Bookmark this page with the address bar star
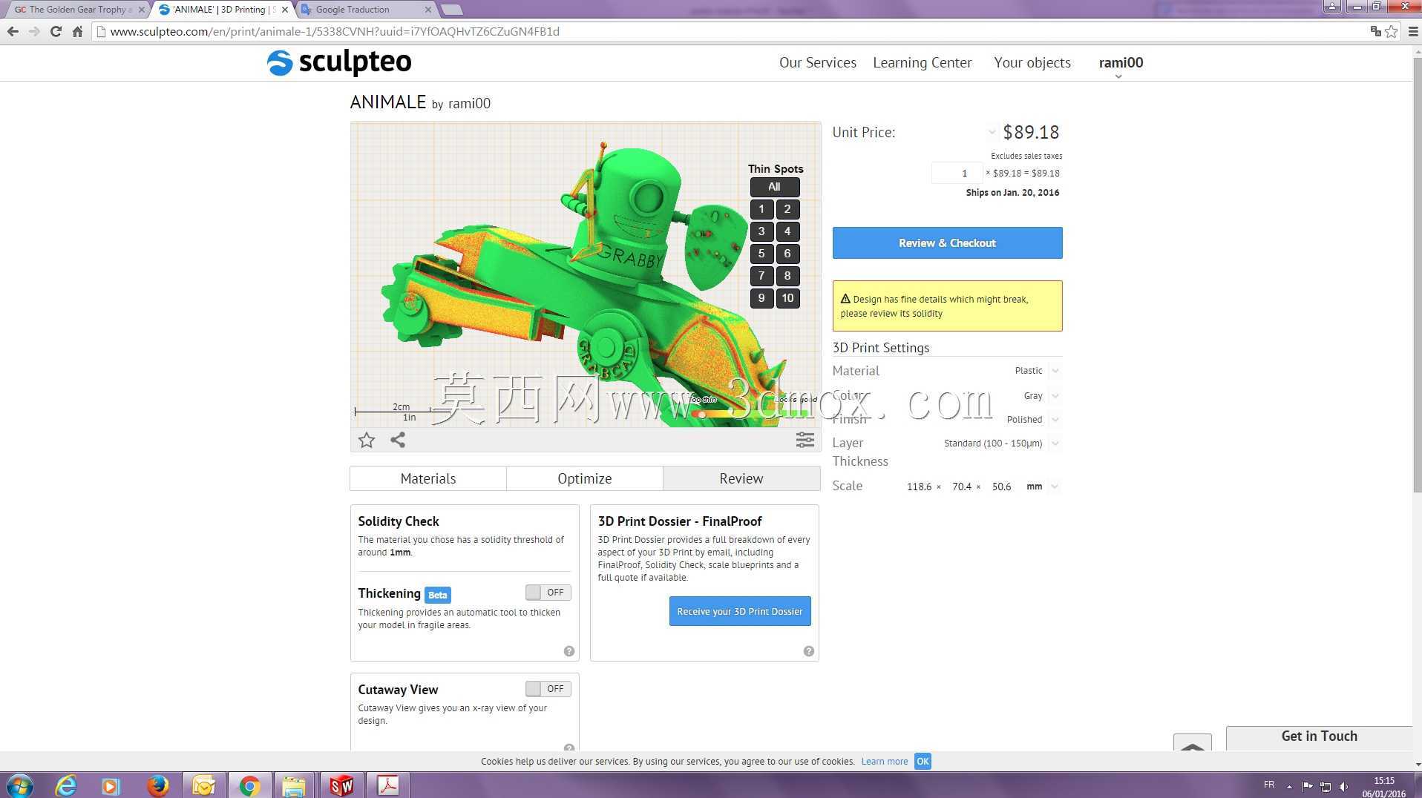The image size is (1422, 798). tap(1392, 31)
